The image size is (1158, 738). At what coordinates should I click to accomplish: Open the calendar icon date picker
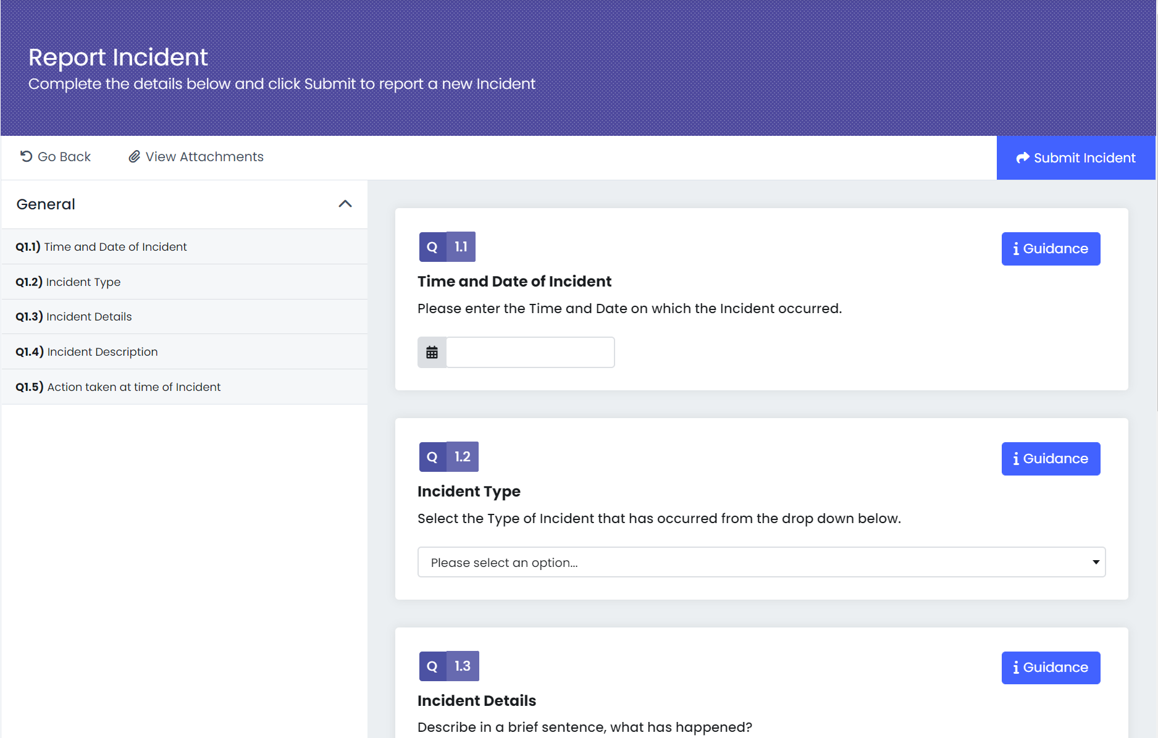click(x=432, y=352)
